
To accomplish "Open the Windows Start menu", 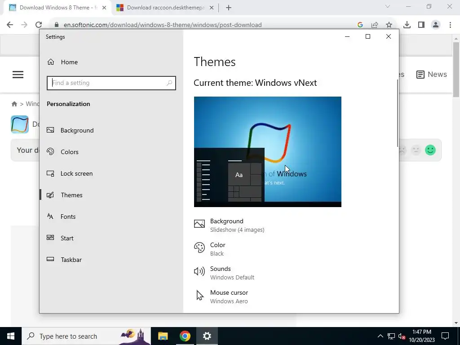I will pyautogui.click(x=11, y=336).
